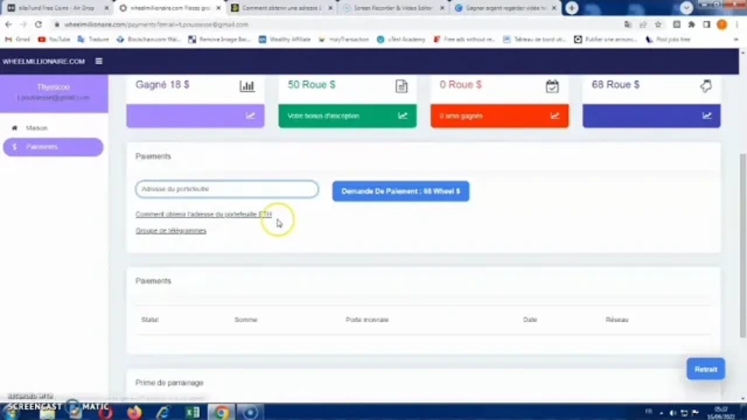This screenshot has height=420, width=747.
Task: Click the Somme column header
Action: [246, 320]
